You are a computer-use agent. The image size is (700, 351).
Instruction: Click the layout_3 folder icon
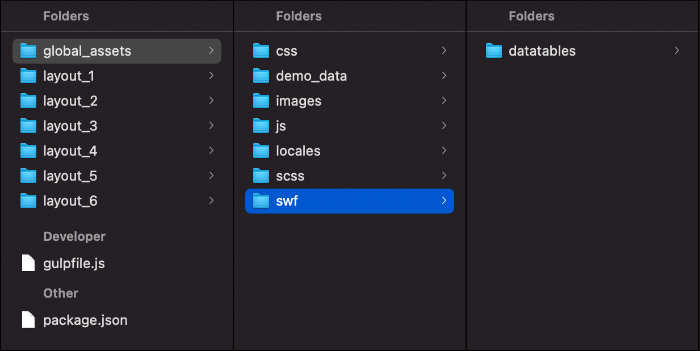pos(28,126)
